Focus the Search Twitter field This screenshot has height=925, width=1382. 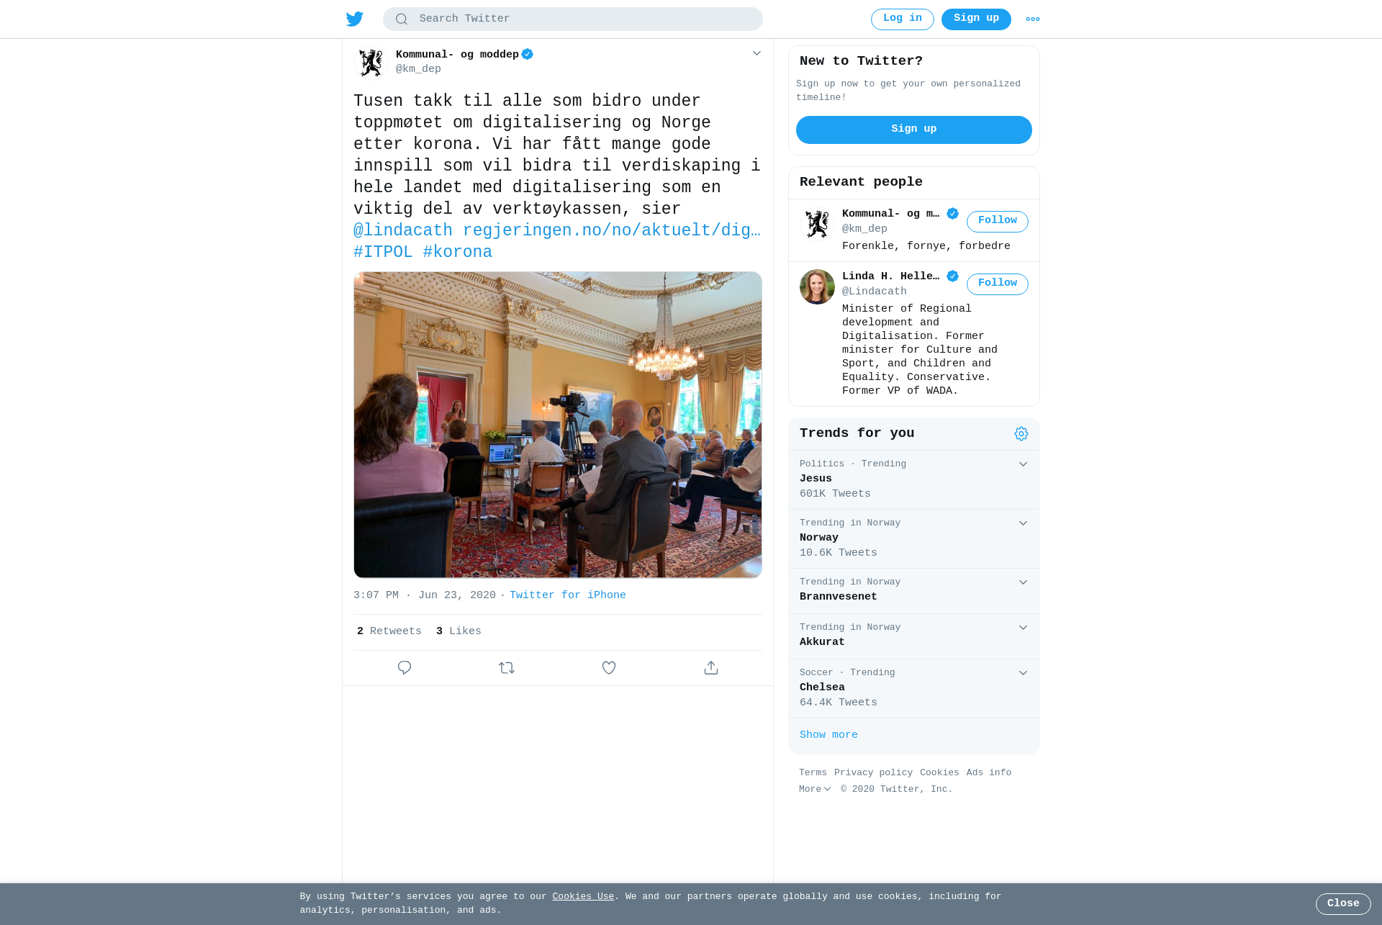573,19
